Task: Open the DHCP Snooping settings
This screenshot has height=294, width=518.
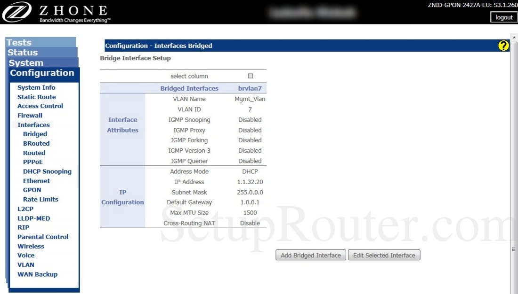Action: [47, 171]
